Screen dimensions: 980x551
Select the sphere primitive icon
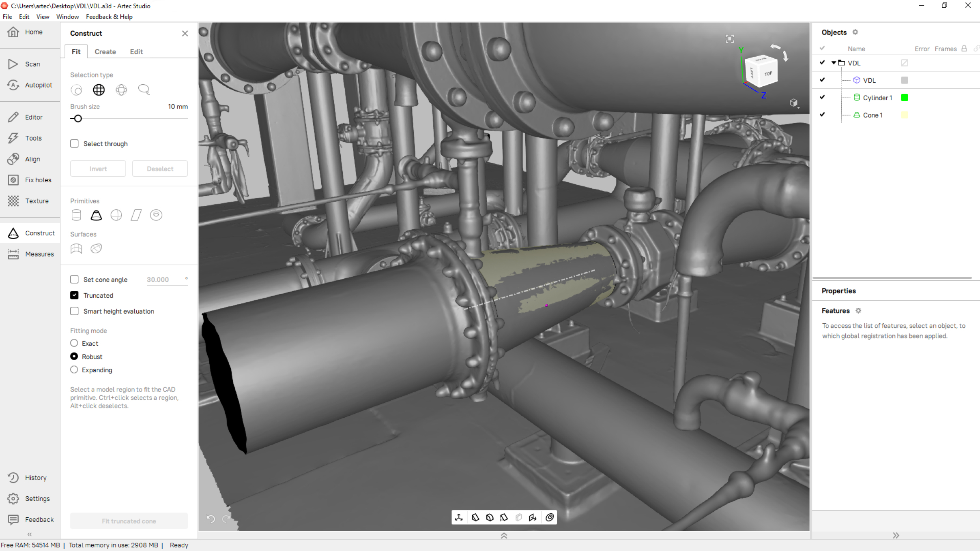pyautogui.click(x=117, y=215)
